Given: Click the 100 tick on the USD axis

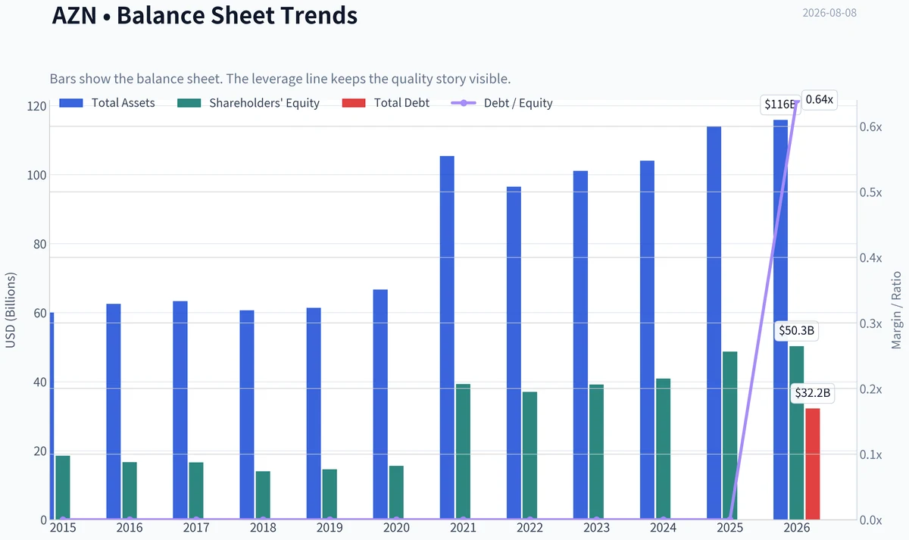Looking at the screenshot, I should click(x=36, y=175).
